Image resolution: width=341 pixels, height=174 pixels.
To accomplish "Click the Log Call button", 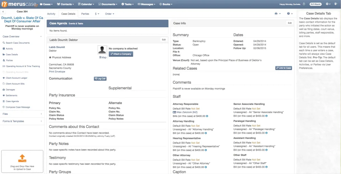I will click(x=100, y=79).
